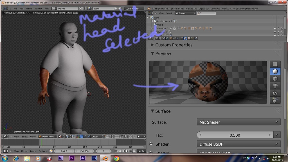The image size is (288, 162).
Task: Set material preview to large sphere with sky
Action: 275,100
